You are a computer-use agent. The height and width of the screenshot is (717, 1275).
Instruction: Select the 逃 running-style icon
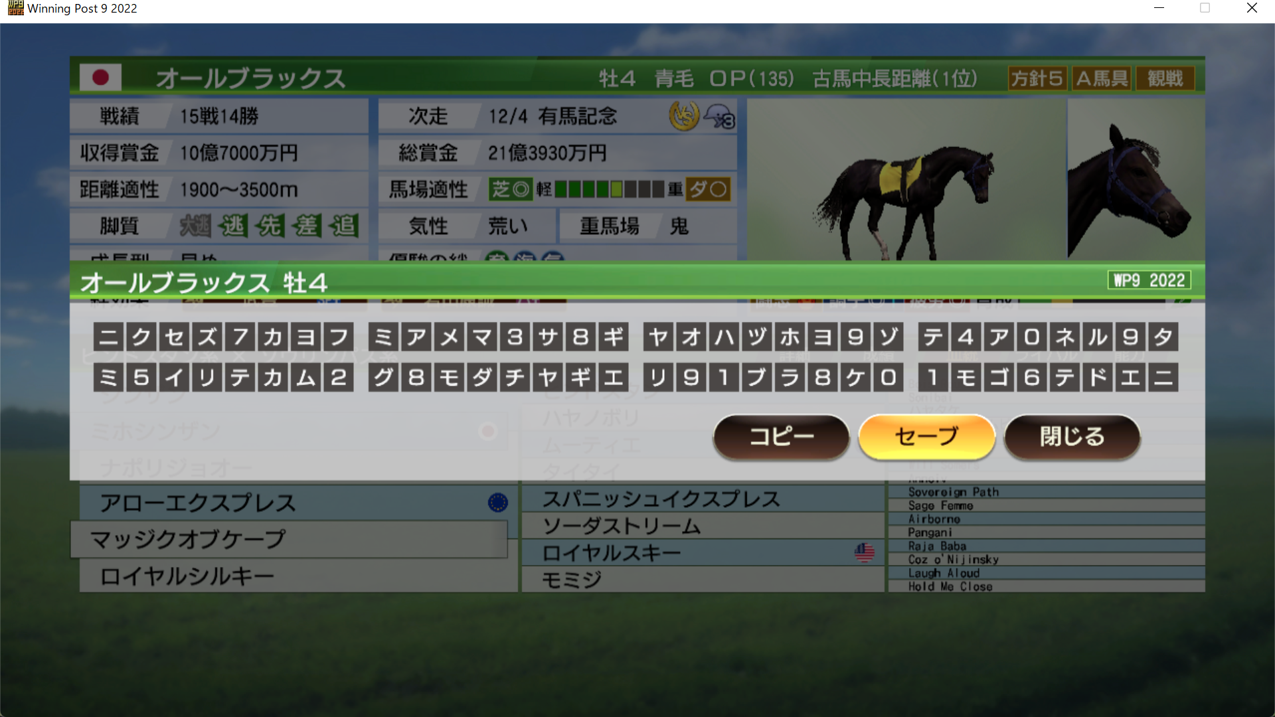[232, 226]
